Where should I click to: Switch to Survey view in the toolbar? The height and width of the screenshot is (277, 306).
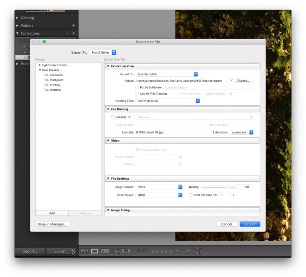point(115,251)
